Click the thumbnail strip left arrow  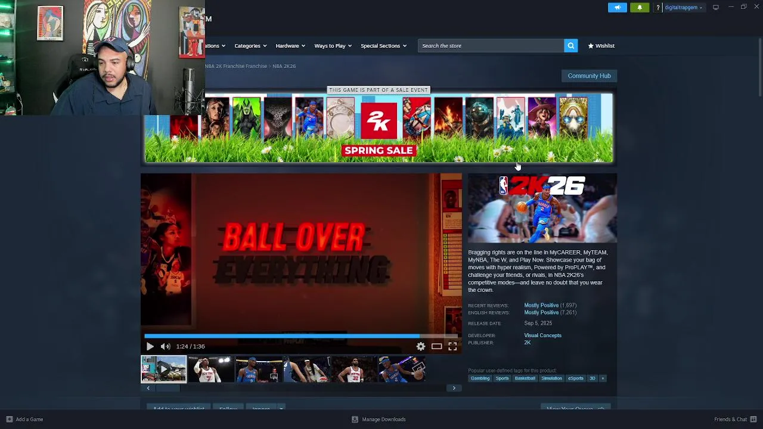pyautogui.click(x=148, y=388)
